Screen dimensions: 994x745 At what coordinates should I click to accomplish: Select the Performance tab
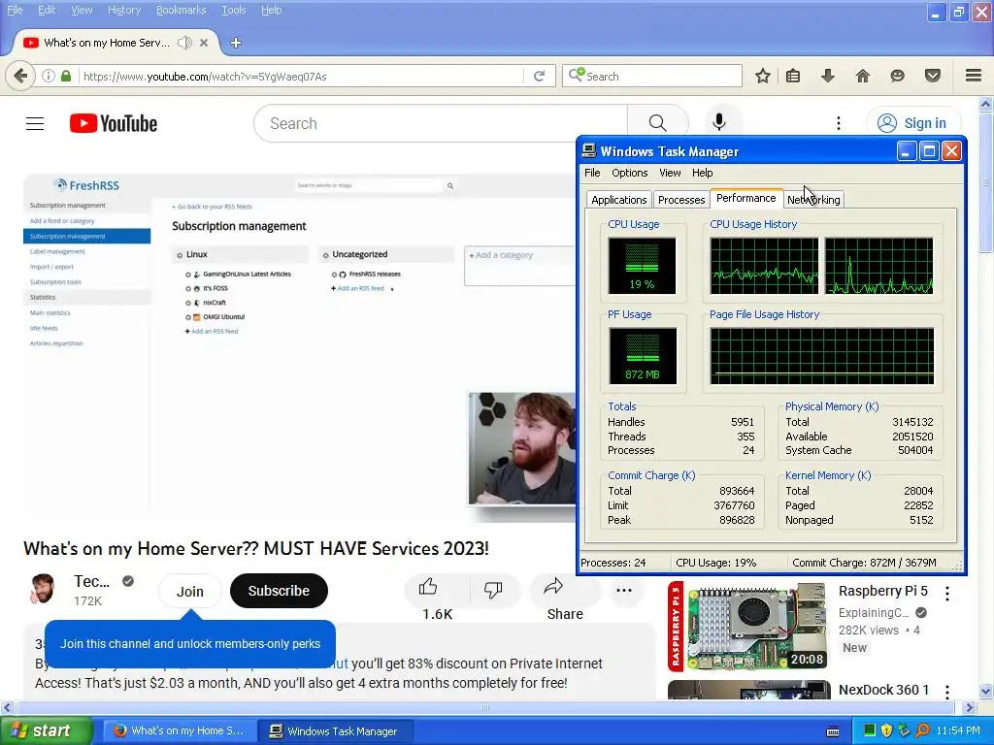tap(746, 198)
